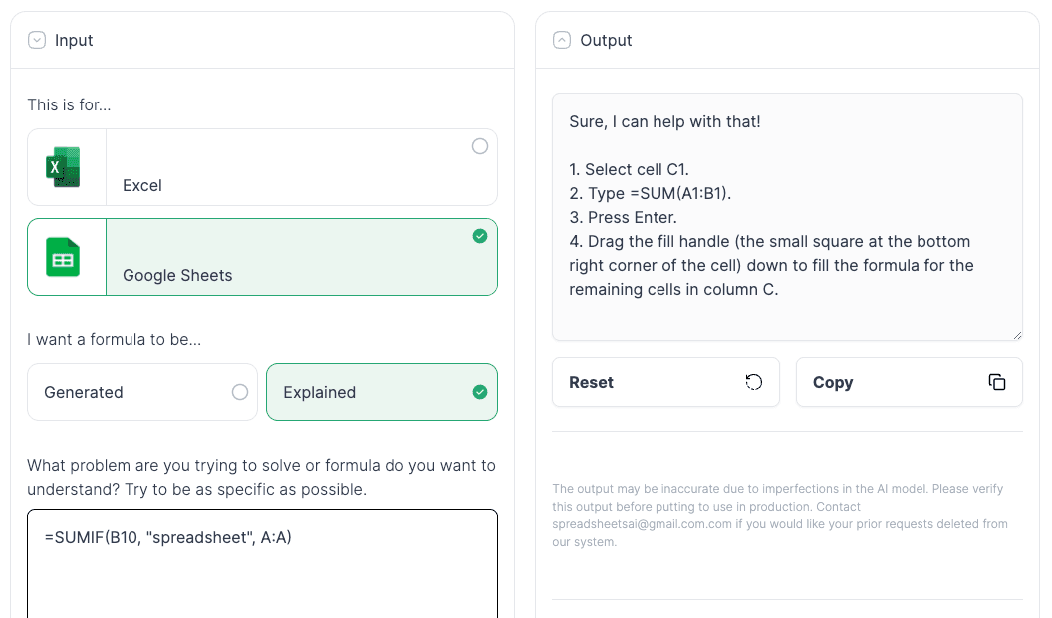Select Excel as the spreadsheet type
The image size is (1052, 618).
pyautogui.click(x=262, y=166)
